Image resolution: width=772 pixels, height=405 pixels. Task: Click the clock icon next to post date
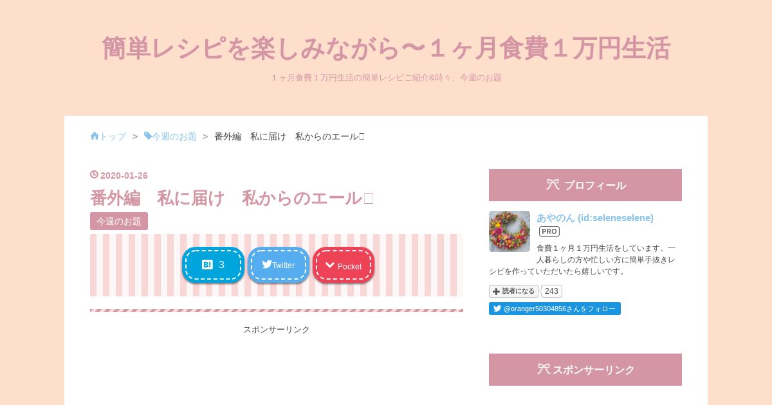[x=95, y=174]
